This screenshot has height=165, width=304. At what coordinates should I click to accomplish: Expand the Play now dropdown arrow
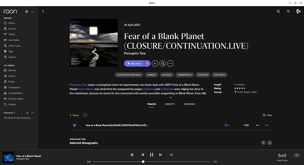[147, 63]
